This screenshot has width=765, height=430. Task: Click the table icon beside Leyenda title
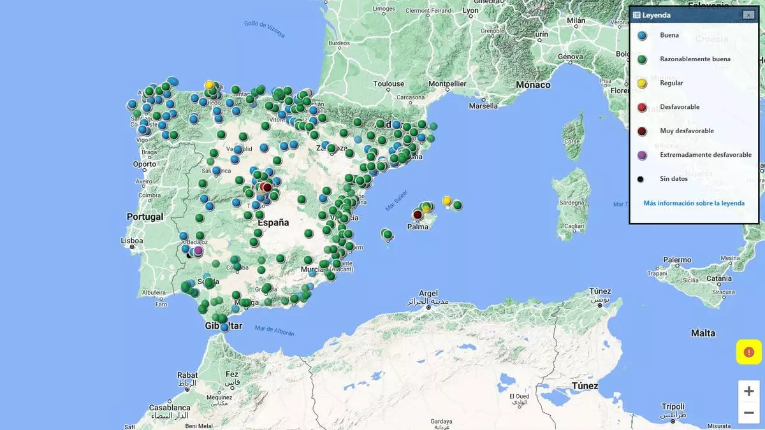pyautogui.click(x=636, y=15)
